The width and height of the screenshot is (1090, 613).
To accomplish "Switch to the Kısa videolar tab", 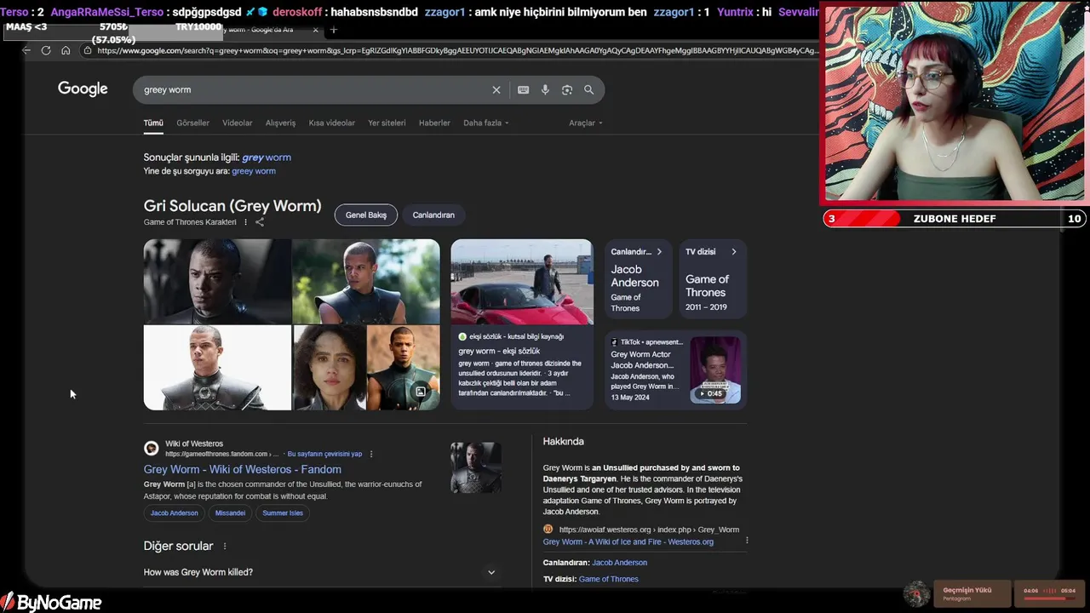I will [332, 123].
